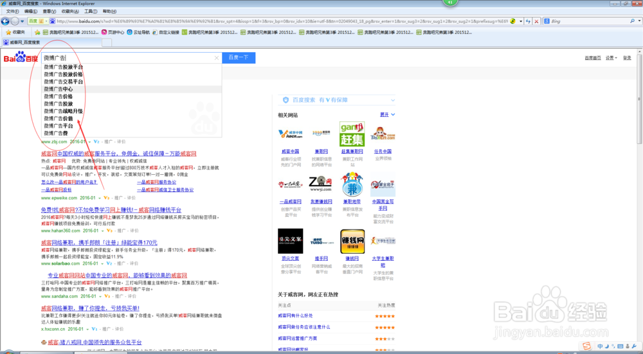The image size is (643, 354).
Task: Click the red Stop loading X icon
Action: coord(536,21)
